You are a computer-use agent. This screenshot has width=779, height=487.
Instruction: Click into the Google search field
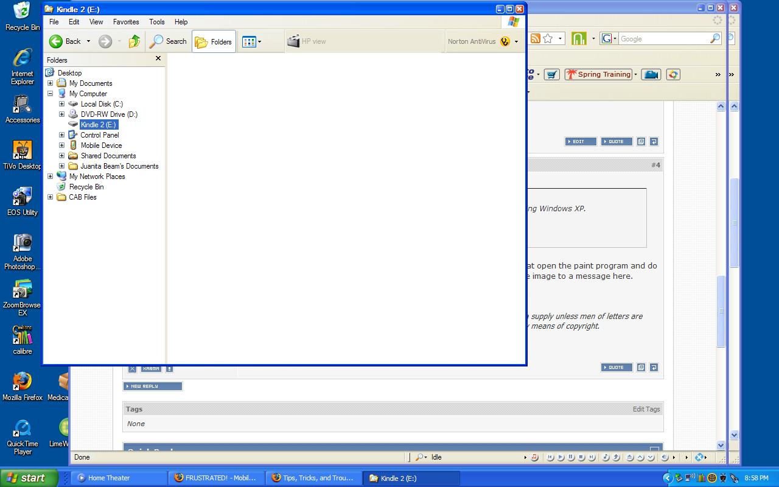(x=663, y=38)
